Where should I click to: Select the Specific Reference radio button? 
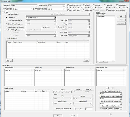coord(6,14)
